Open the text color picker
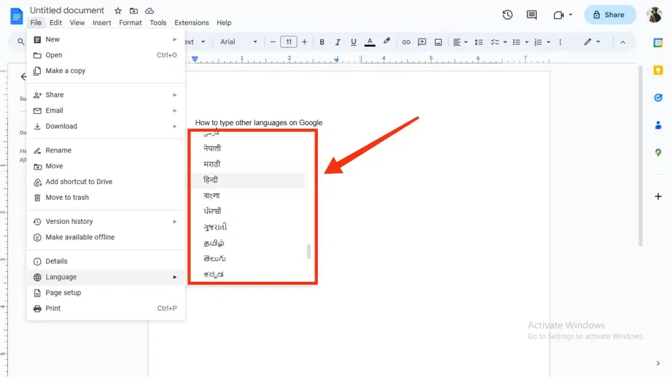 click(x=370, y=42)
